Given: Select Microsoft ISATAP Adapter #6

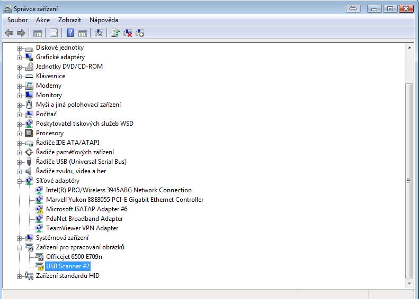Looking at the screenshot, I should [86, 209].
